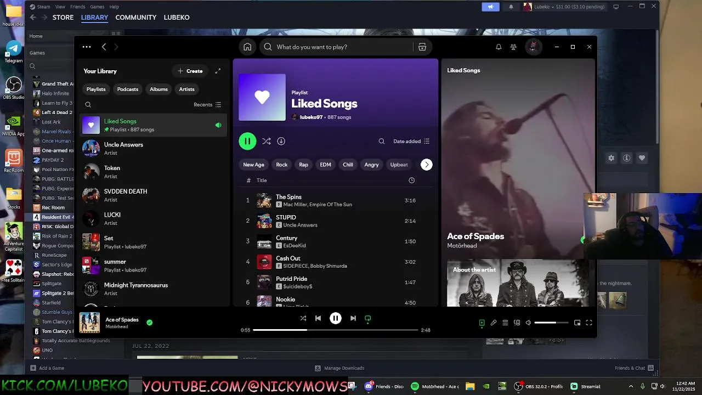Open the miniplayer
Image resolution: width=702 pixels, height=395 pixels.
(577, 323)
